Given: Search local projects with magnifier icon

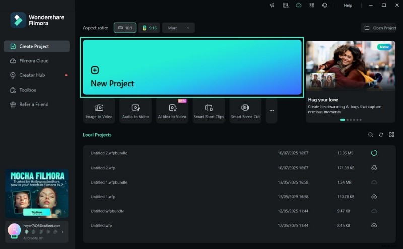Looking at the screenshot, I should click(x=370, y=135).
